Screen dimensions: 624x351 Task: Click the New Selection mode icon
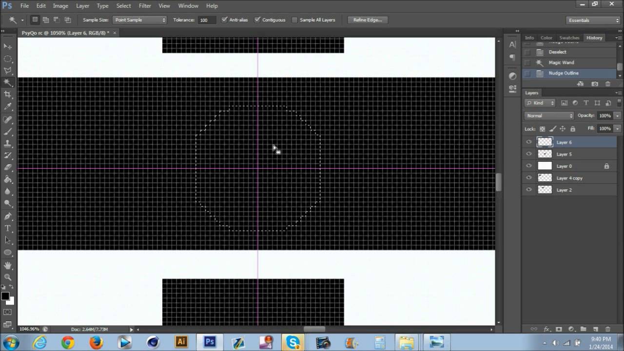pos(35,20)
